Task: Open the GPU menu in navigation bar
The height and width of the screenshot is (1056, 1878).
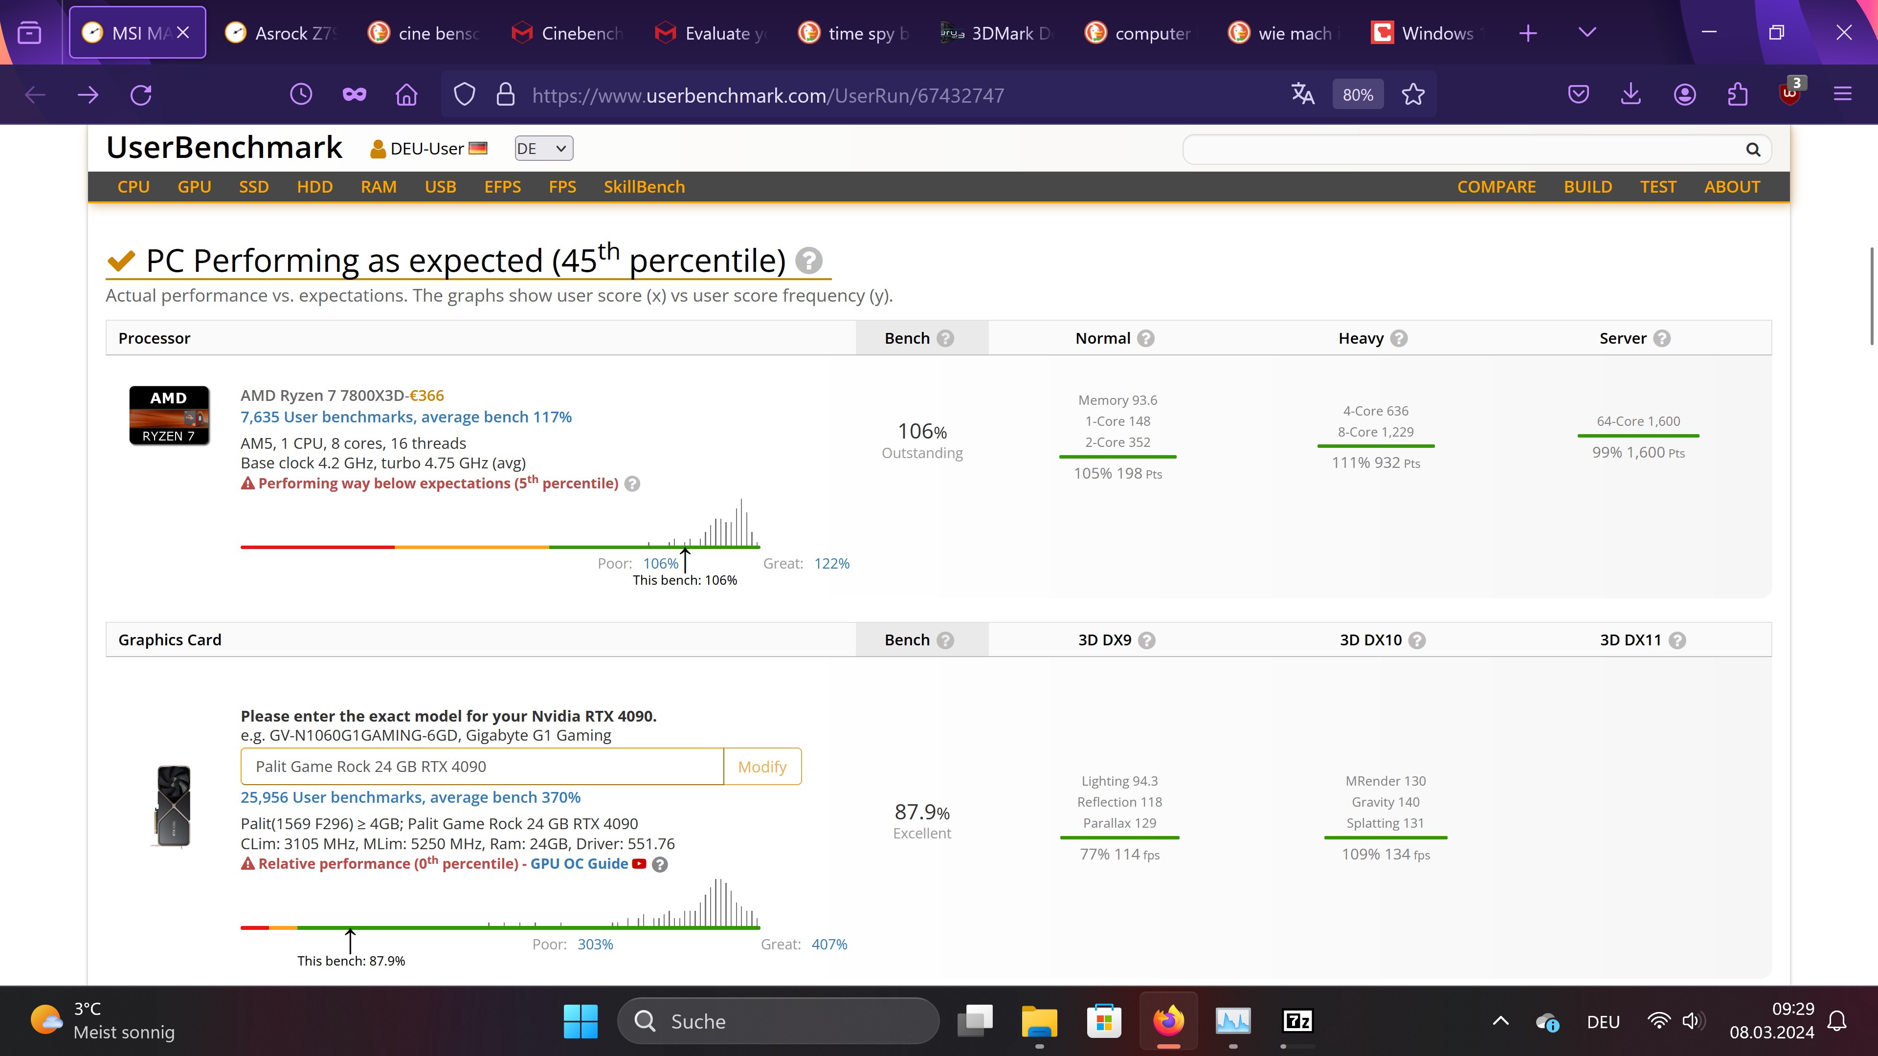Action: [194, 187]
